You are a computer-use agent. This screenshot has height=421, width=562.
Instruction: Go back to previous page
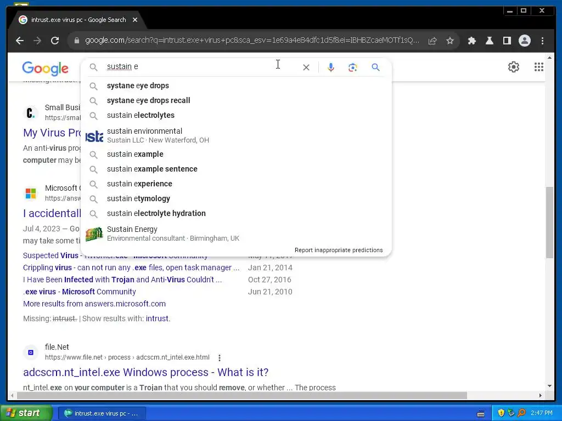click(x=20, y=41)
